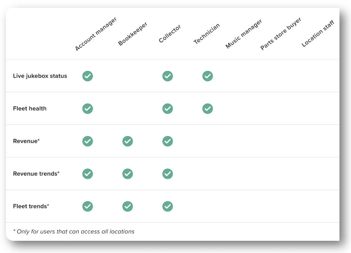Screen dimensions: 351x253
Task: Select the Account manager column header
Action: point(96,34)
